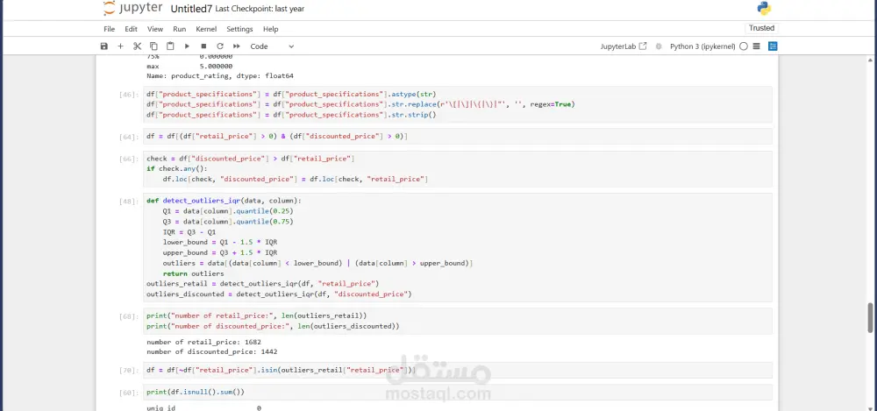Copy the selected cell
This screenshot has width=877, height=411.
coord(153,46)
